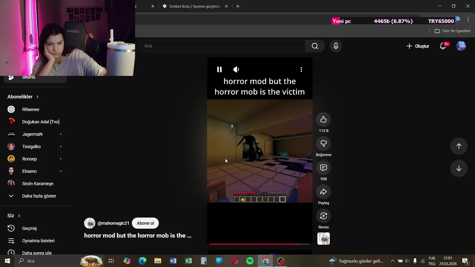Screen dimensions: 475x267
Task: Open comments showing 958
Action: [324, 168]
